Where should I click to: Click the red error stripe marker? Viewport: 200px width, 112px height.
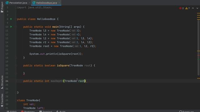click(x=198, y=55)
